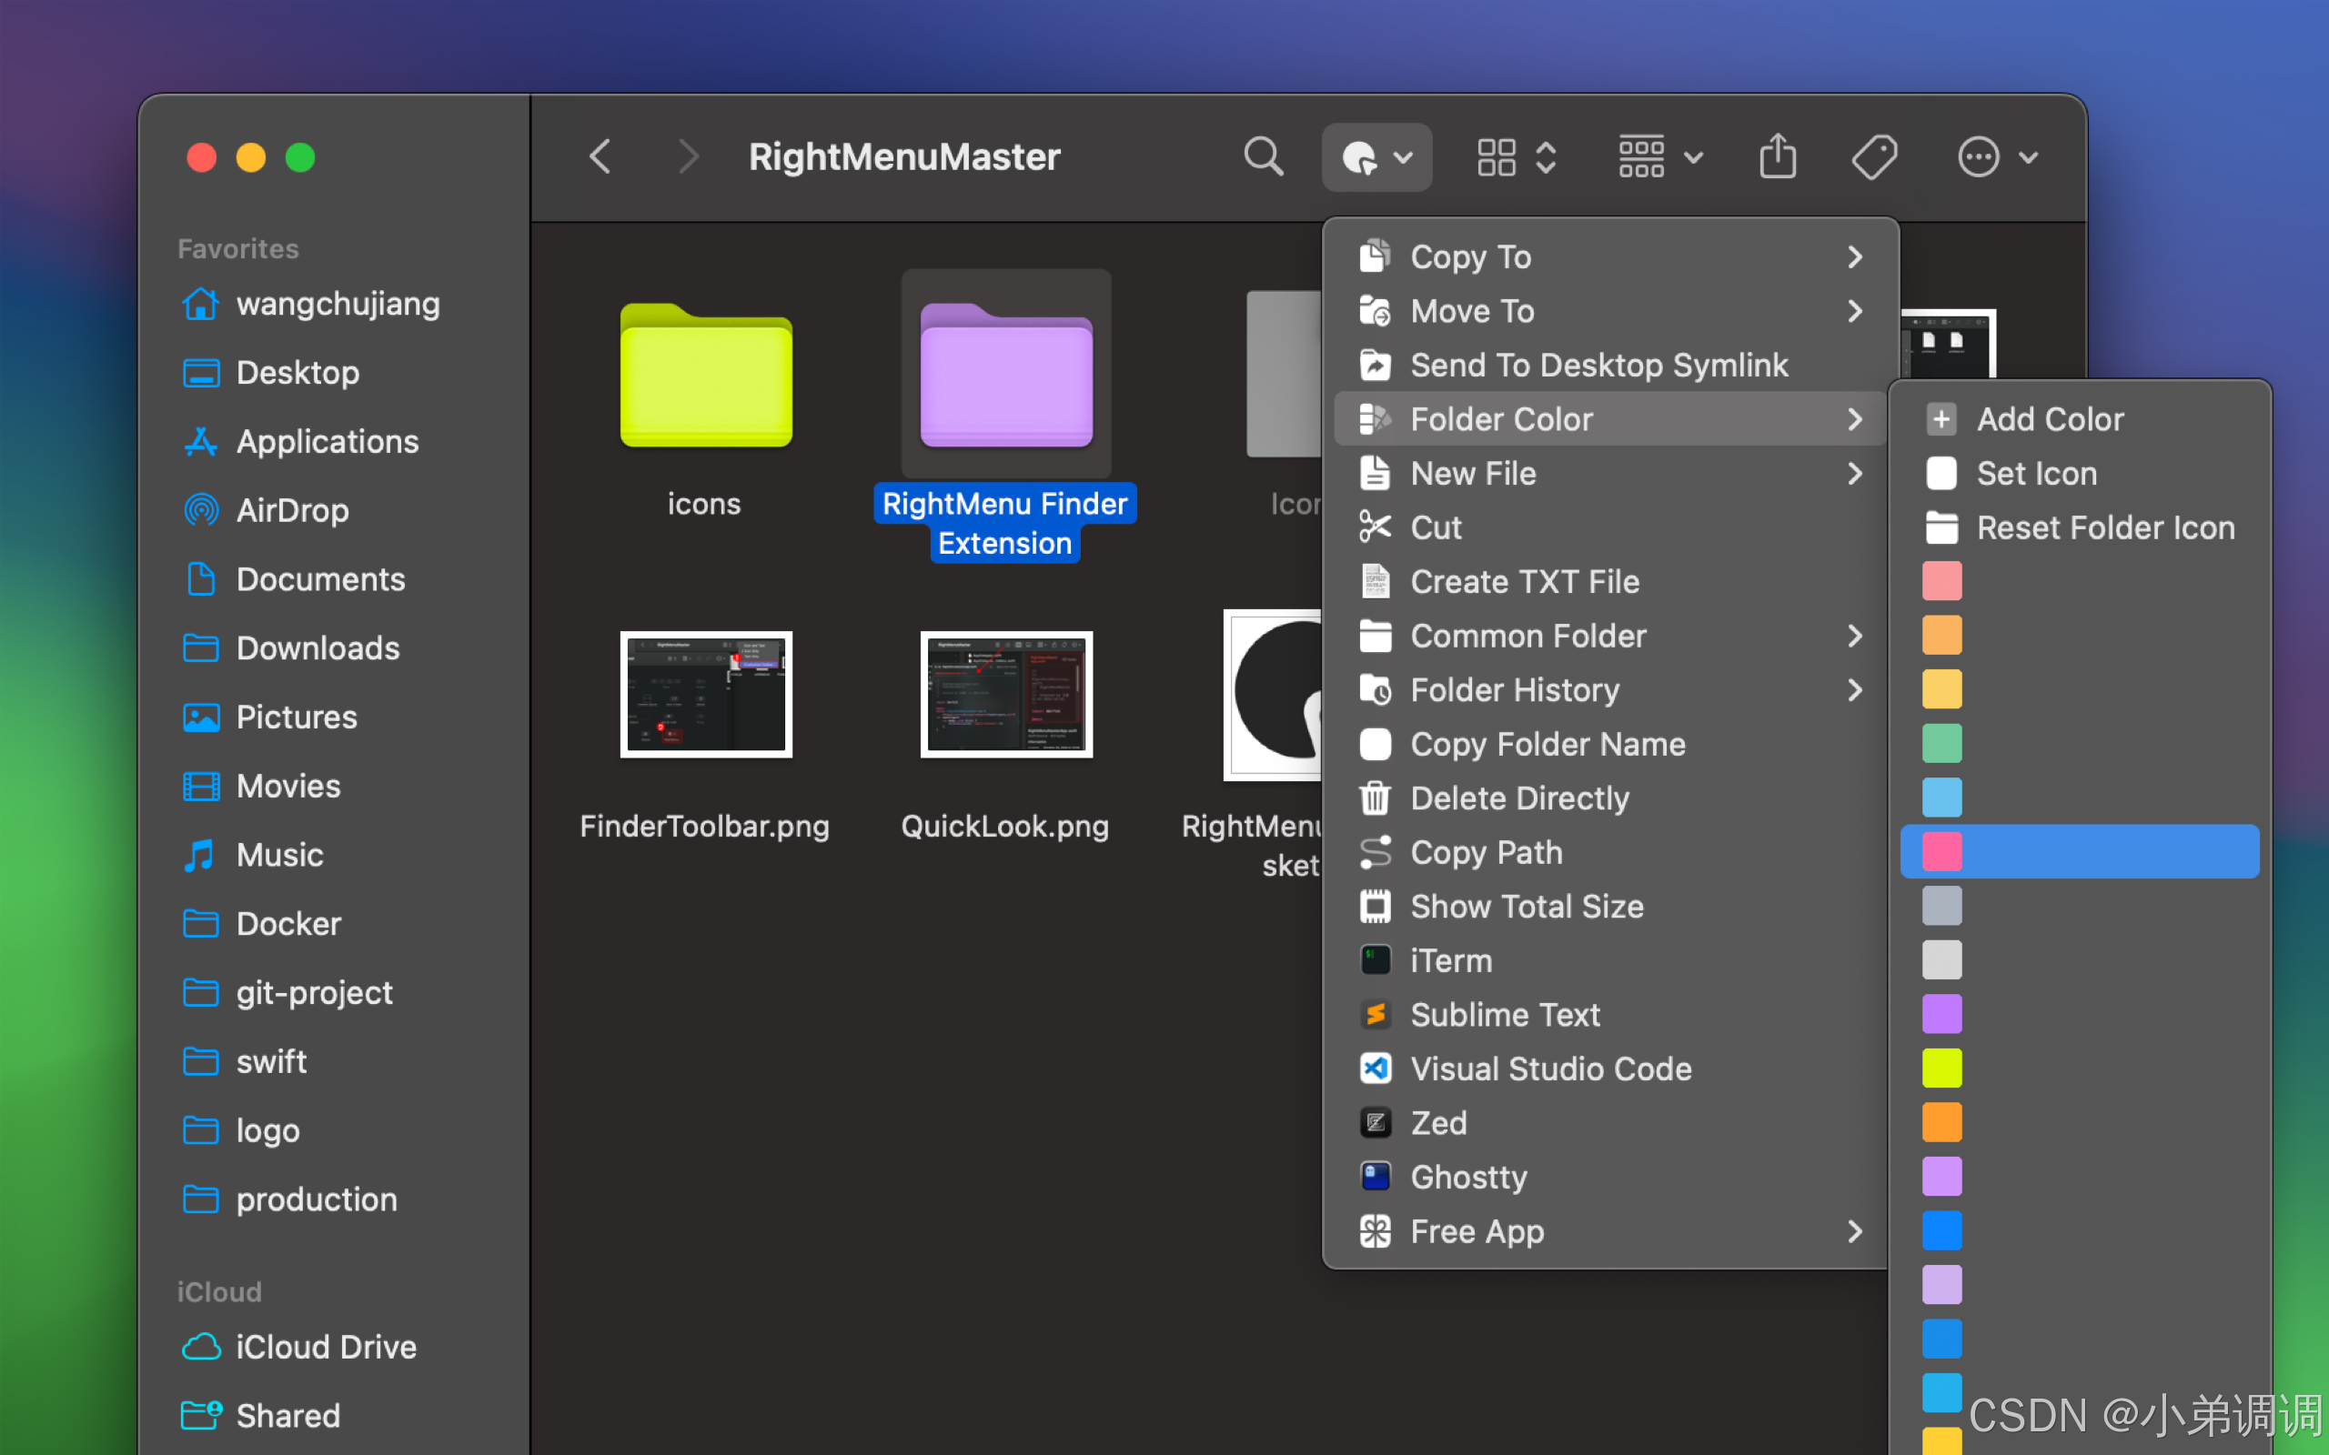Open the Downloads sidebar folder
Image resolution: width=2329 pixels, height=1455 pixels.
coord(317,647)
